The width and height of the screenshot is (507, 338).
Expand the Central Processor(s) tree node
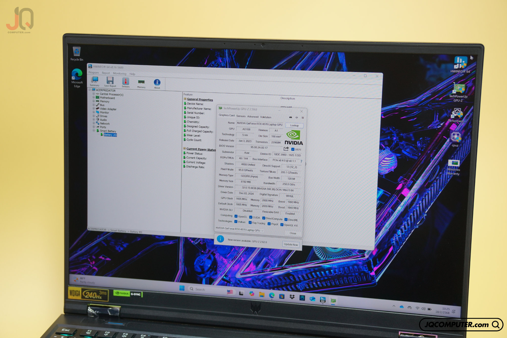pos(94,94)
